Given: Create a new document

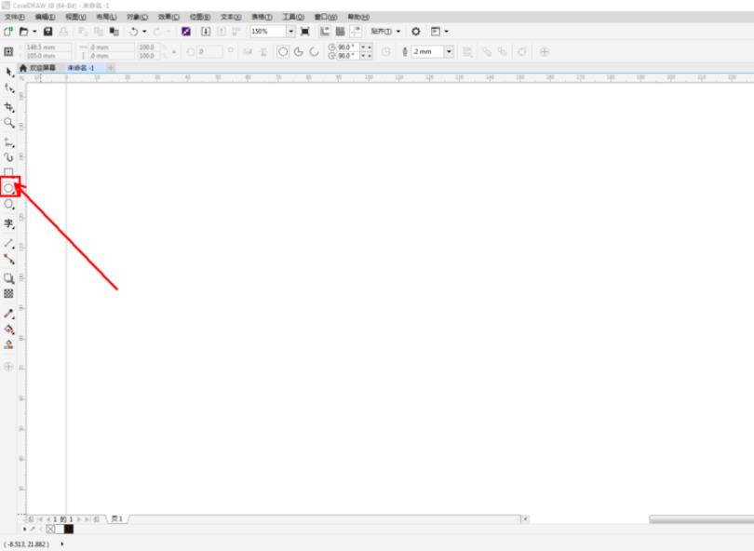Looking at the screenshot, I should pos(8,32).
